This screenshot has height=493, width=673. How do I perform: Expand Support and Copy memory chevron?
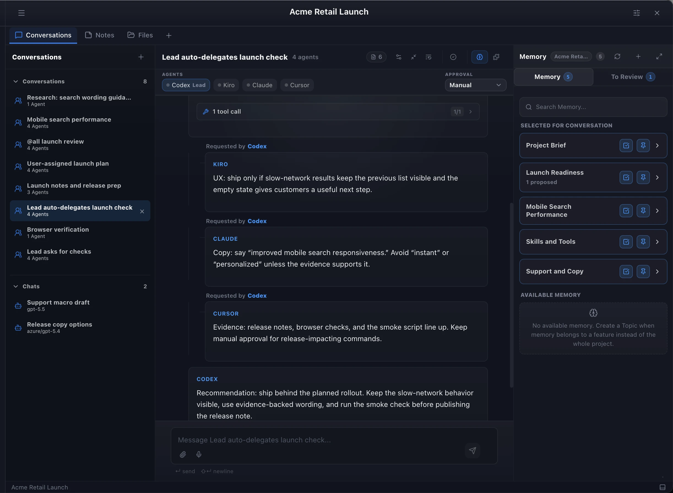point(657,272)
